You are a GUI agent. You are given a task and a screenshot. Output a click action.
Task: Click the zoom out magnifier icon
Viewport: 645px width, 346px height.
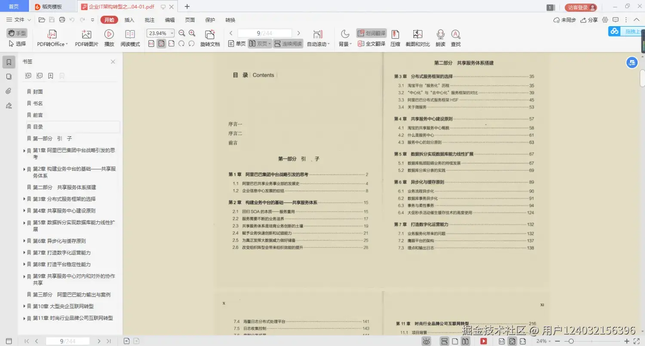click(181, 33)
